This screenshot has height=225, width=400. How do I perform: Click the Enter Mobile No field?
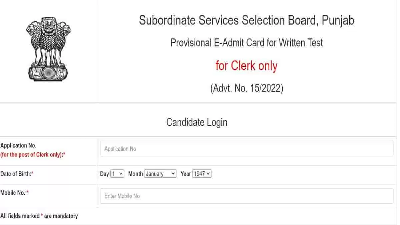(x=247, y=196)
